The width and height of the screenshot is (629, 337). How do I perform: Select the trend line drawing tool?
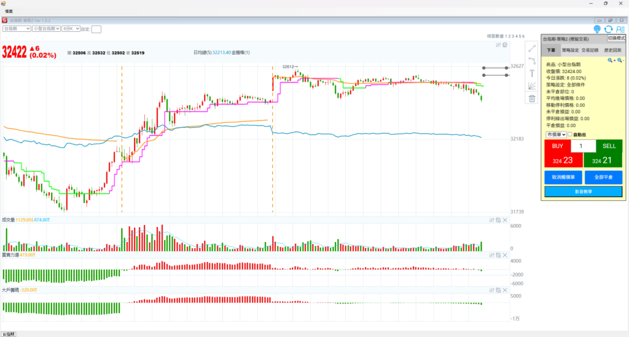click(x=532, y=48)
